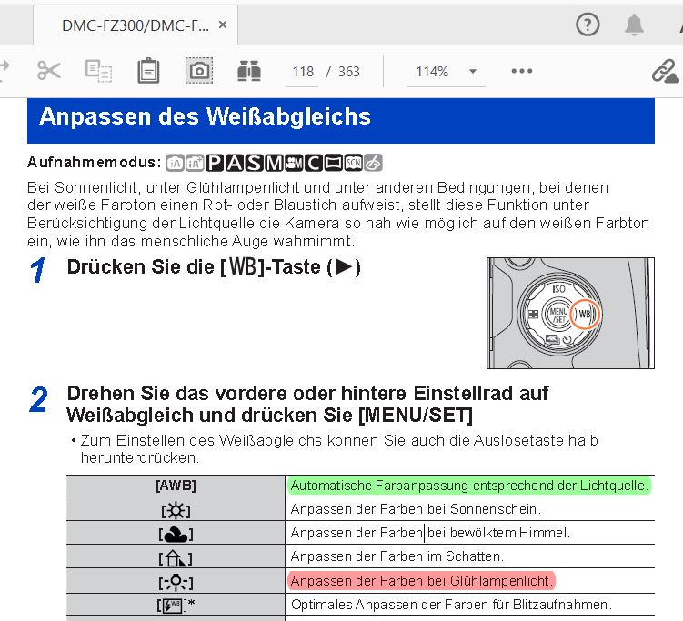The width and height of the screenshot is (683, 621).
Task: Click the clipboard paste icon
Action: click(x=148, y=71)
